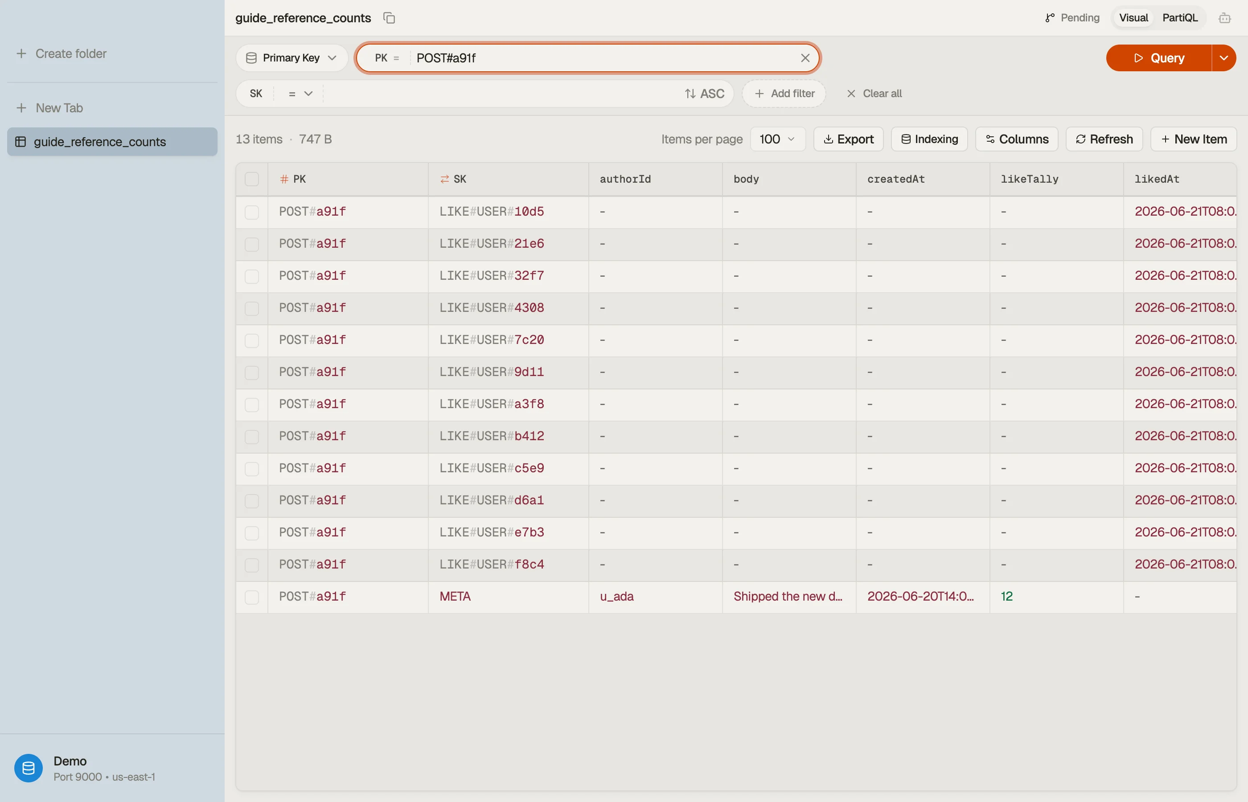Switch to PartiQL query mode
This screenshot has height=802, width=1248.
pos(1180,18)
